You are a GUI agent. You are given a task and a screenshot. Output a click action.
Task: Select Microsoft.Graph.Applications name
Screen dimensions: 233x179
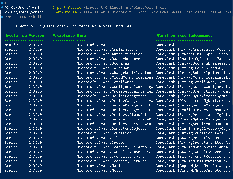pos(107,50)
